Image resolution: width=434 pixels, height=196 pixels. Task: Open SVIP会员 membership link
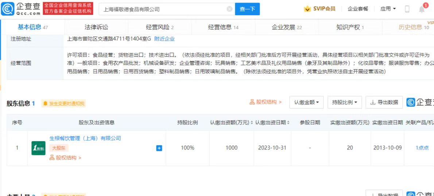tap(324, 9)
